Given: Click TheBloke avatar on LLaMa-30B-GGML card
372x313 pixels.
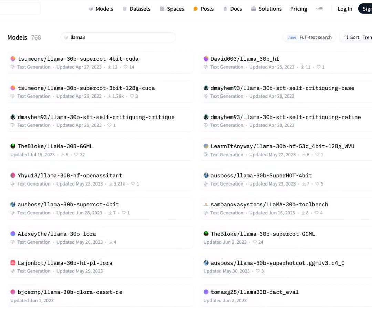Looking at the screenshot, I should (x=13, y=146).
